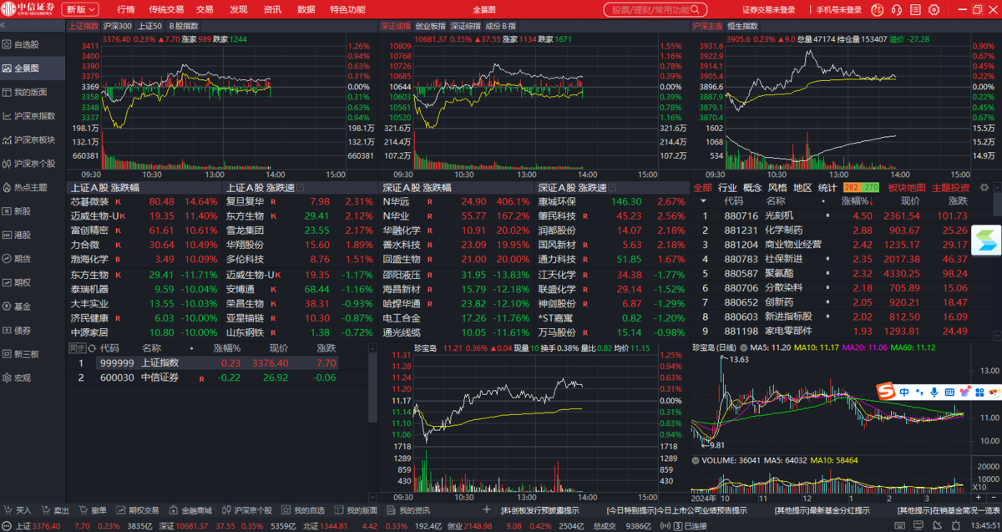The image size is (1002, 532).
Task: Add a toolbar shortcut with the plus button
Action: click(487, 509)
